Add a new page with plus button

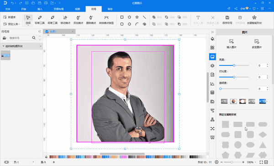click(54, 162)
